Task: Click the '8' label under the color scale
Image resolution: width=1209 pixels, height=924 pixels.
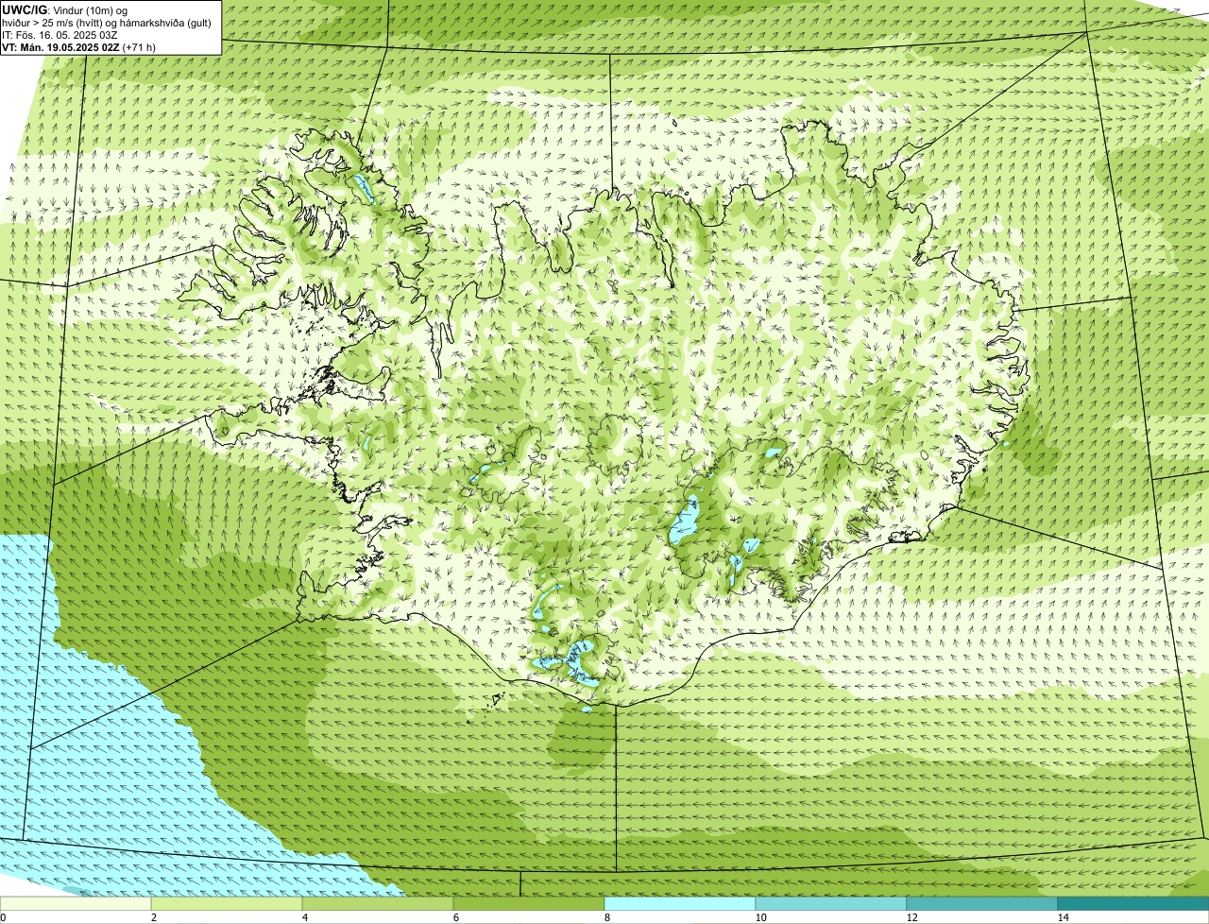Action: coord(606,917)
